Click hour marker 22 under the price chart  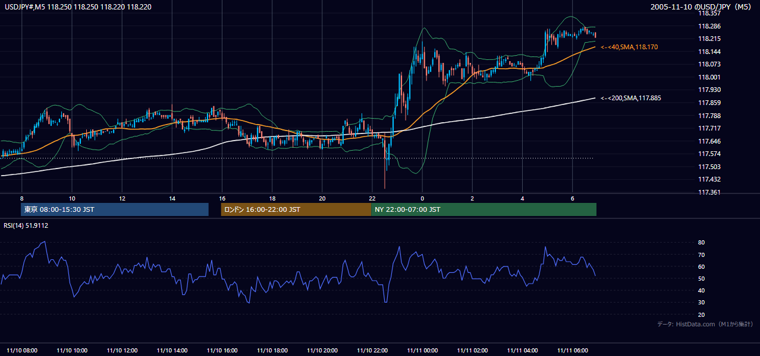372,198
